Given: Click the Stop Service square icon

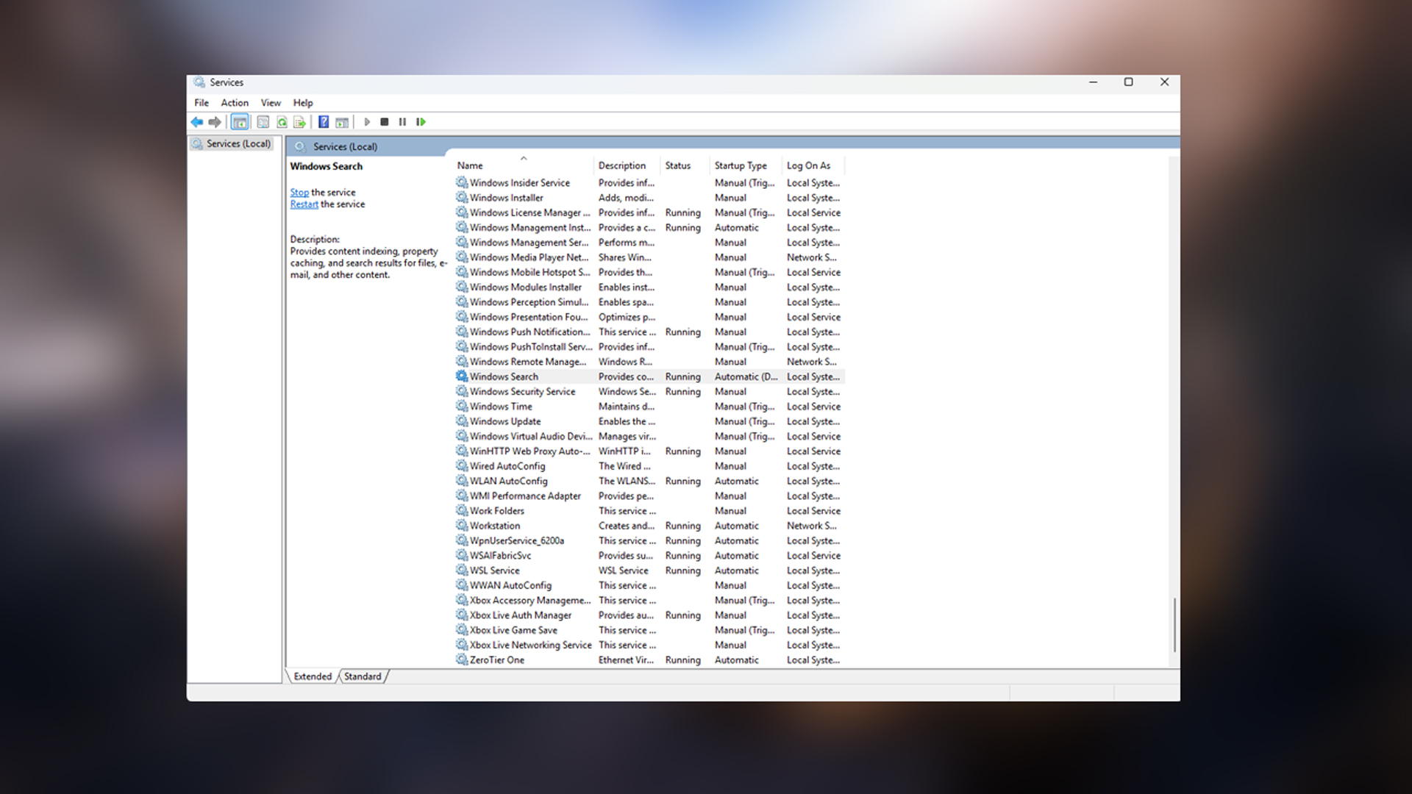Looking at the screenshot, I should [385, 122].
